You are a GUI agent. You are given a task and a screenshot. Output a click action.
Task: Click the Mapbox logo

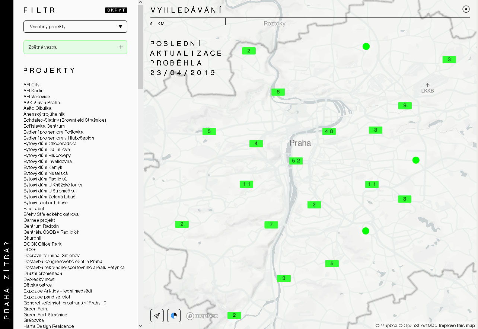202,316
